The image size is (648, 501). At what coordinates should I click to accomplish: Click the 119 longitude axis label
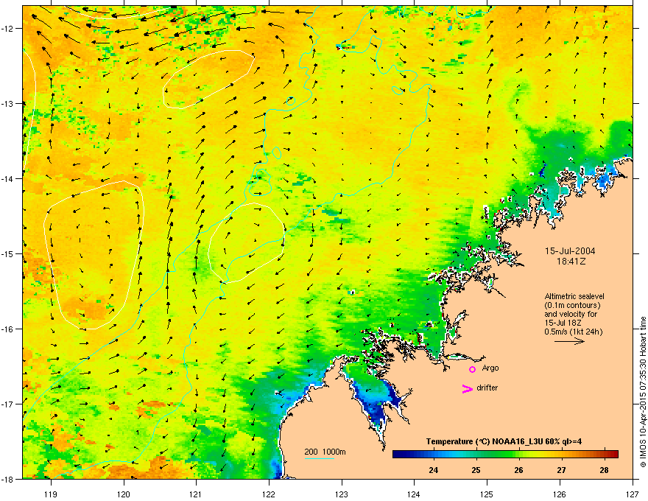click(51, 494)
